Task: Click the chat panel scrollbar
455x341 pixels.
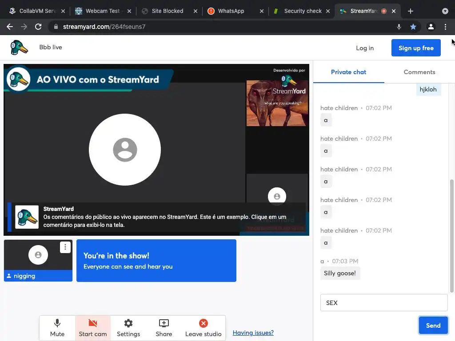Action: click(451, 236)
